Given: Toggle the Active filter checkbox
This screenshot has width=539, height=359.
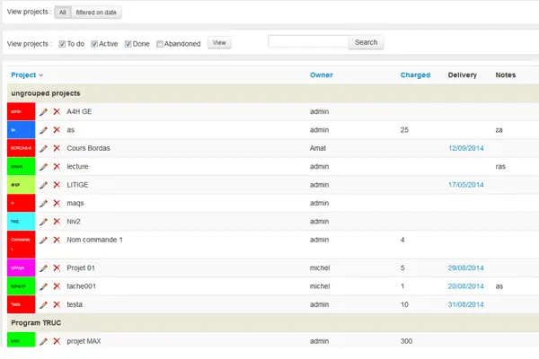Looking at the screenshot, I should click(95, 43).
